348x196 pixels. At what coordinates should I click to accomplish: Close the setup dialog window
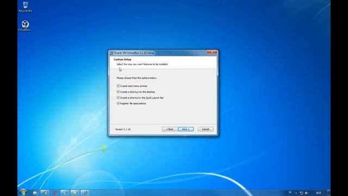pos(212,52)
